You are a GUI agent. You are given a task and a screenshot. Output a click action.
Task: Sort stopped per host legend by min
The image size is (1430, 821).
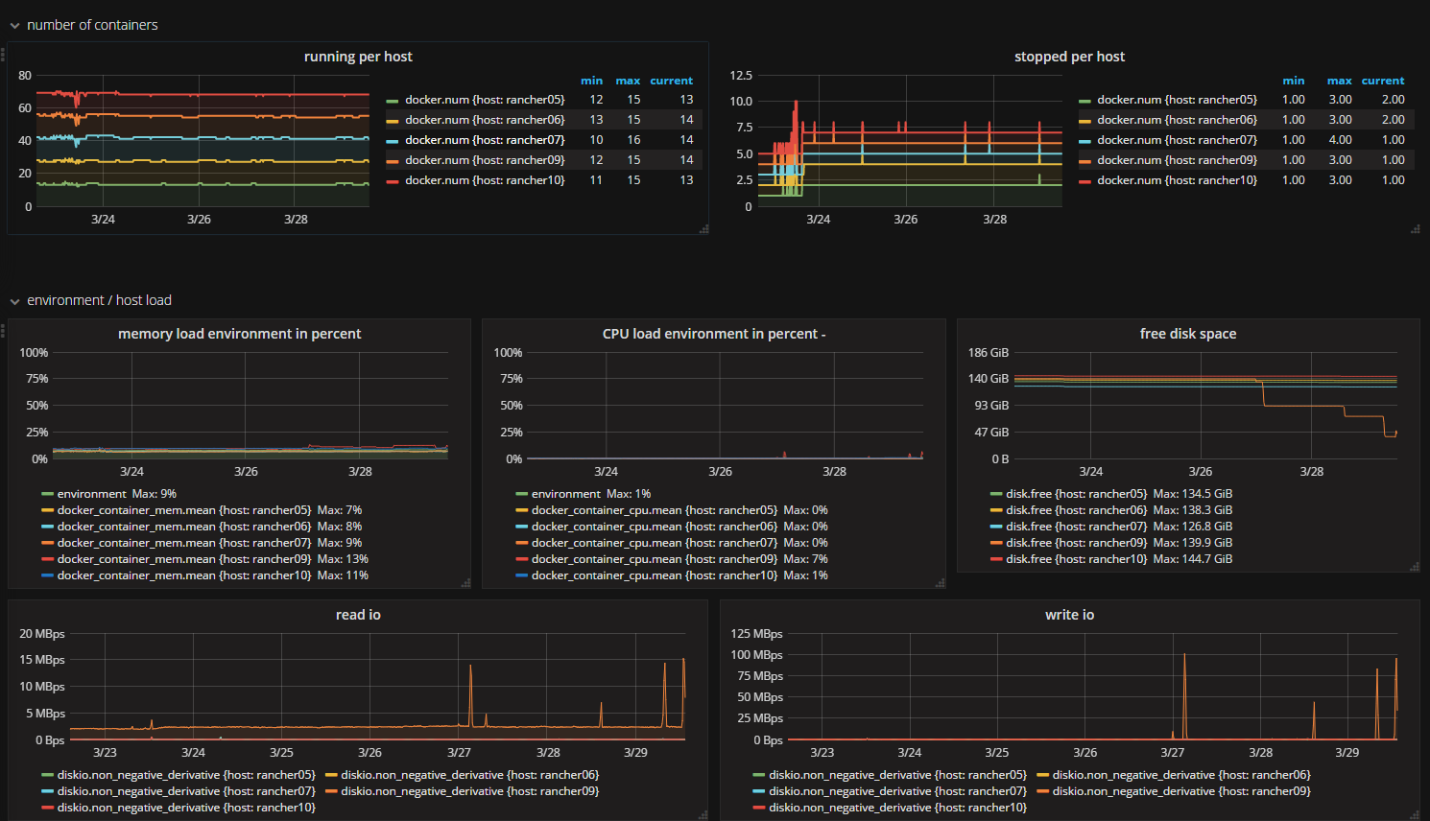point(1293,81)
